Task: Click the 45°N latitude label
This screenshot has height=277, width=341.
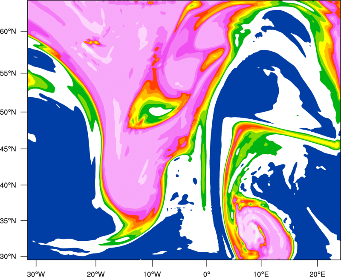Action: tap(8, 149)
